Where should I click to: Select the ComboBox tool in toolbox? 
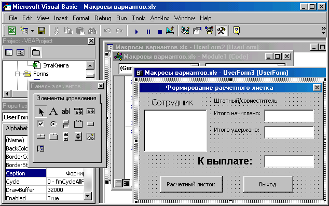click(78, 112)
